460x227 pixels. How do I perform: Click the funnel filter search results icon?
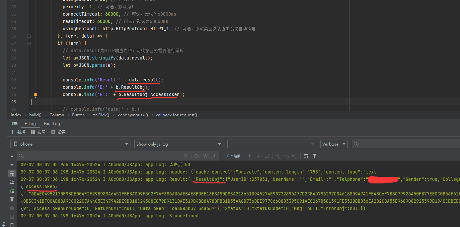[x=315, y=156]
